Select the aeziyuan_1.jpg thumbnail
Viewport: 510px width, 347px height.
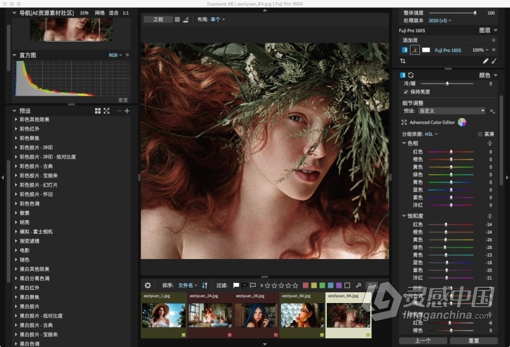point(164,315)
